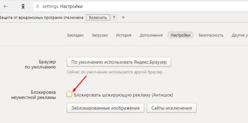The image size is (248, 123).
Task: Set Yandex Browser as default browser
Action: click(x=119, y=62)
